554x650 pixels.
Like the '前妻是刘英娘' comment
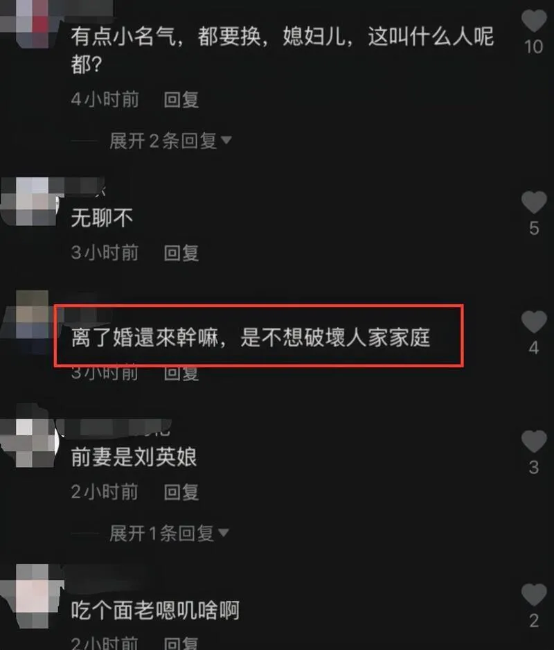click(x=534, y=441)
